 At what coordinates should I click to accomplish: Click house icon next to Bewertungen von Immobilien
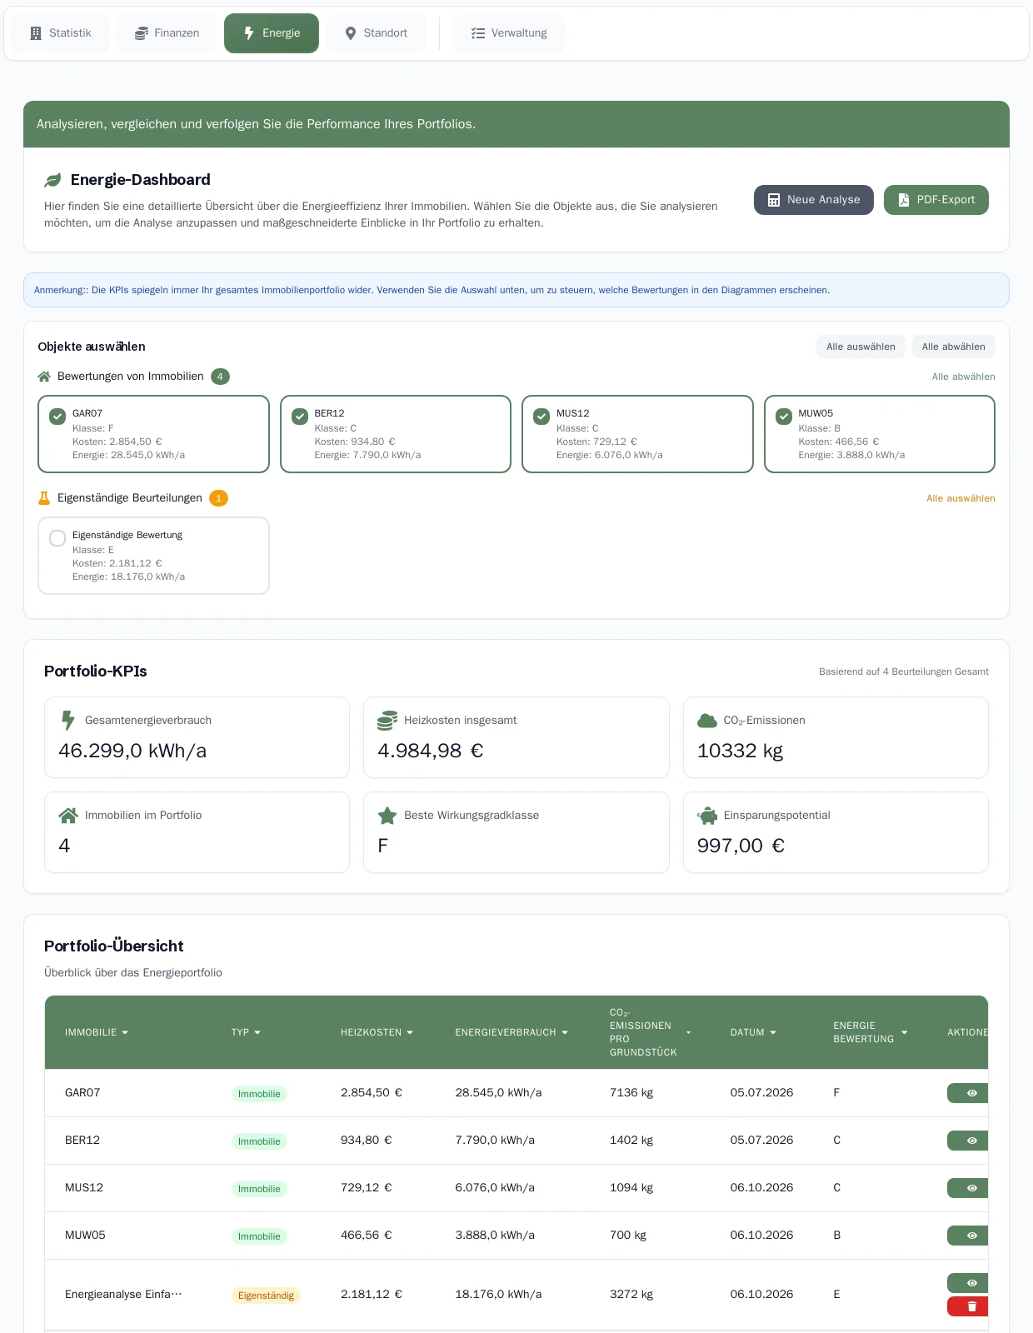[44, 377]
